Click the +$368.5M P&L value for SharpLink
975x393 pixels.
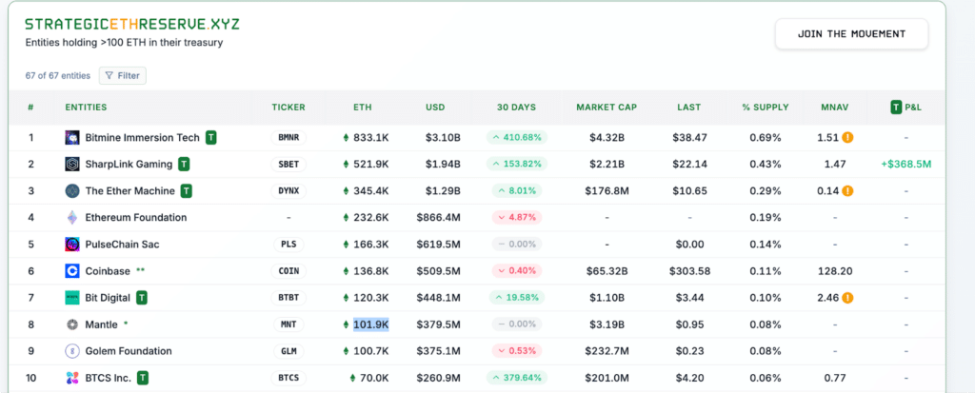pos(906,165)
